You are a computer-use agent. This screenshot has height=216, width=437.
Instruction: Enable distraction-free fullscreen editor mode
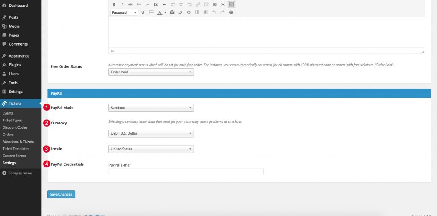tap(223, 5)
